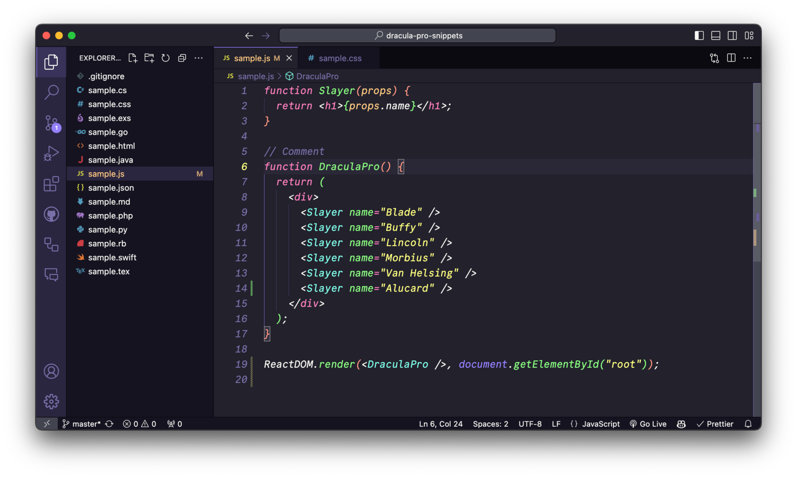The height and width of the screenshot is (477, 797).
Task: Split the editor using the top-right icon
Action: (x=731, y=57)
